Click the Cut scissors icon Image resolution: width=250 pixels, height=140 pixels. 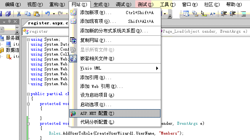tap(19, 14)
